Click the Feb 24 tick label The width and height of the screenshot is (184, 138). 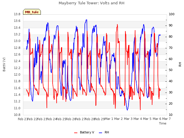click(x=51, y=119)
